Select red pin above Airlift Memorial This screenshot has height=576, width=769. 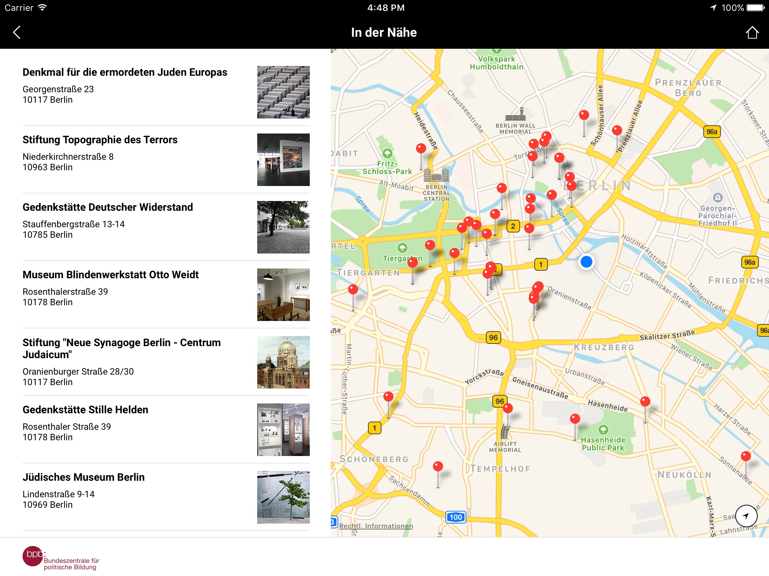(x=508, y=408)
